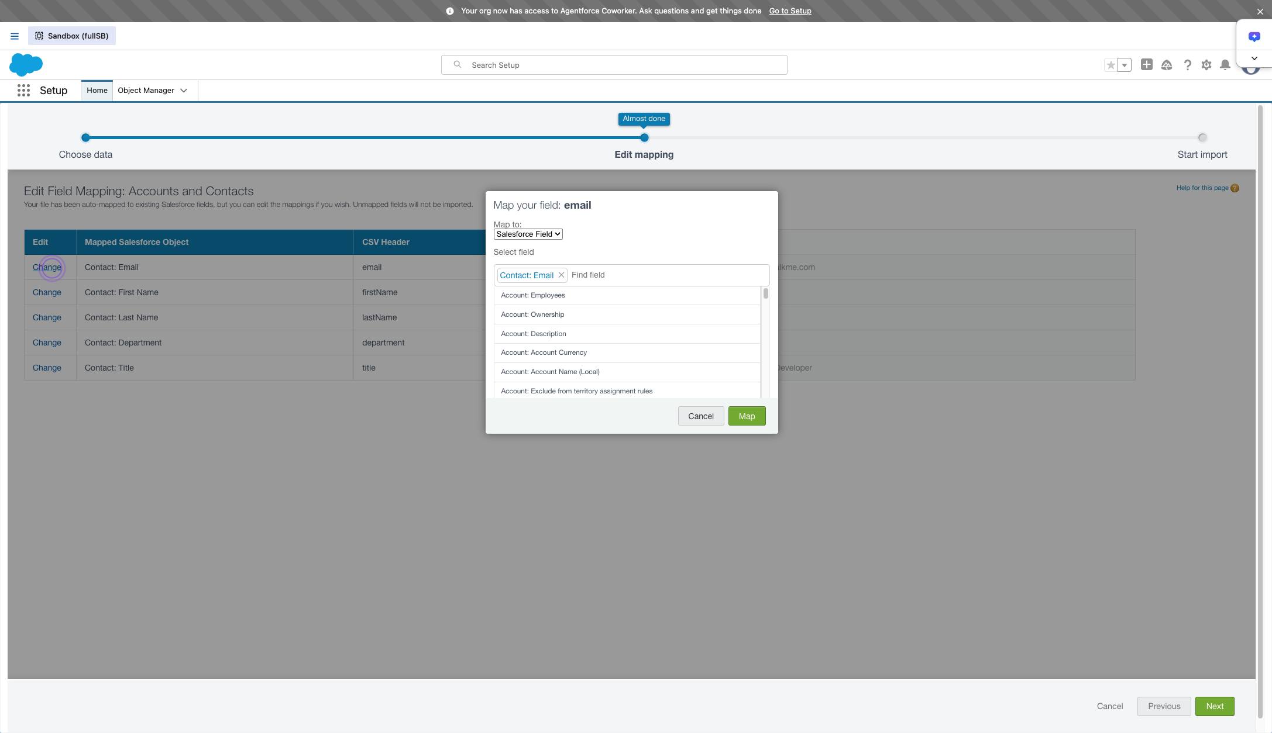Click the sandbox icon in the Sandbox badge
1272x733 pixels.
tap(39, 36)
